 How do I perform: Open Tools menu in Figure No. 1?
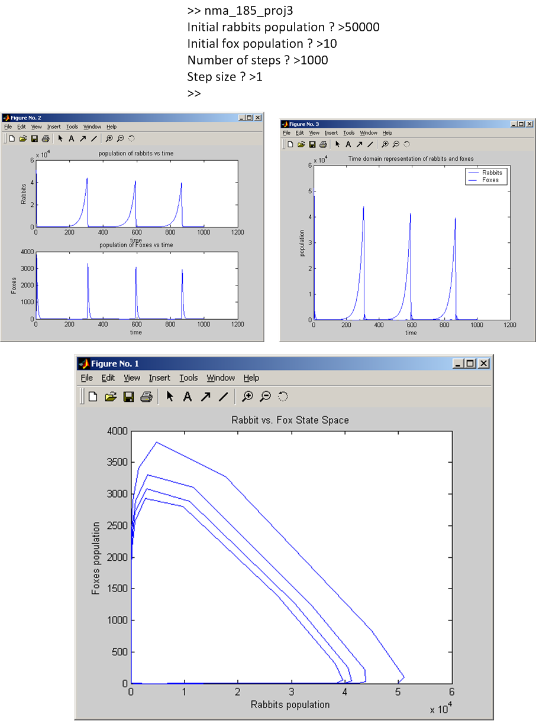pos(188,378)
